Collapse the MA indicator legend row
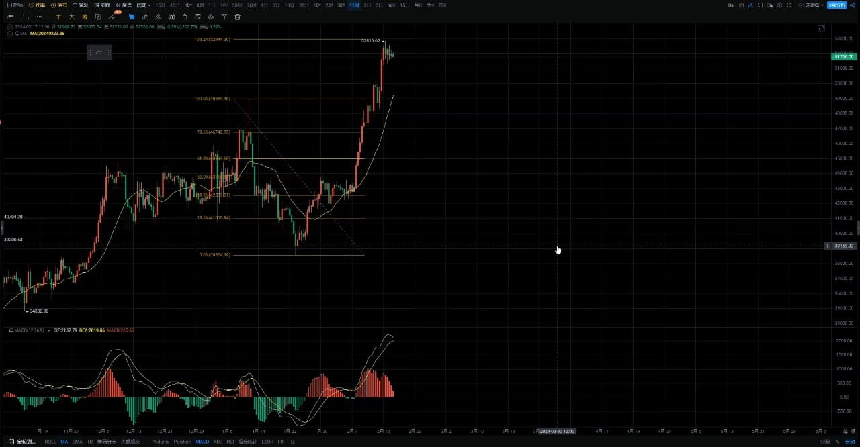860x447 pixels. coord(9,33)
